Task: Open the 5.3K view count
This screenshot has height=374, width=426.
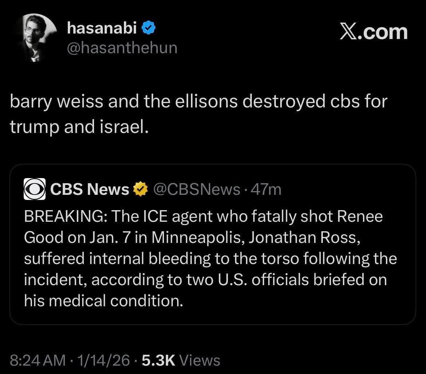Action: pyautogui.click(x=159, y=360)
